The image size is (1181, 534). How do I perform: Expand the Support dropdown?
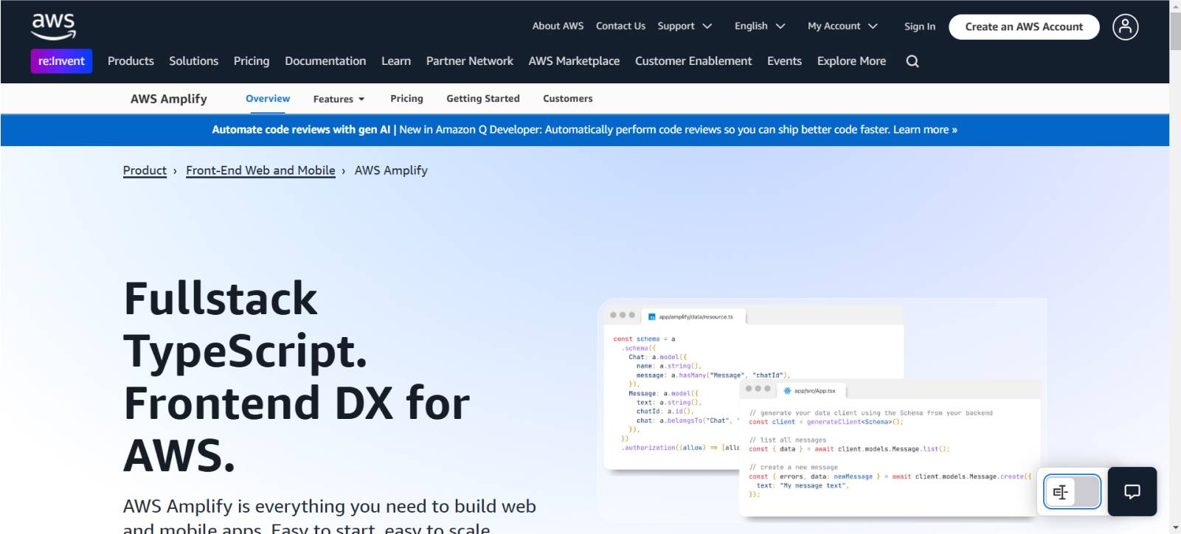685,26
